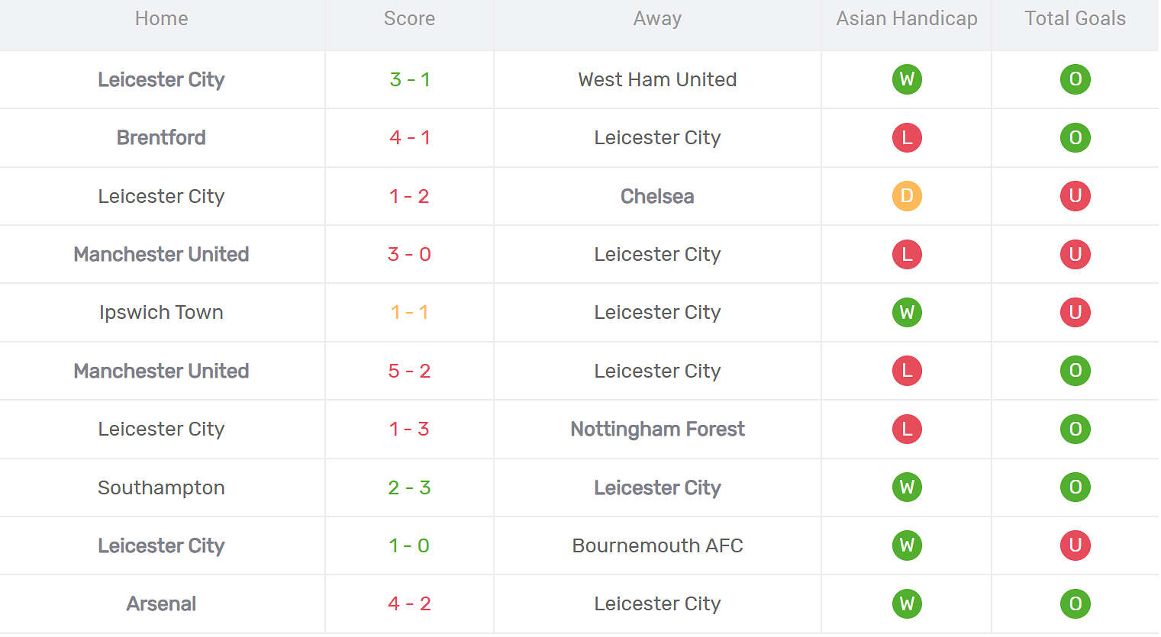Click the green O badge in Arsenal row

[1075, 604]
